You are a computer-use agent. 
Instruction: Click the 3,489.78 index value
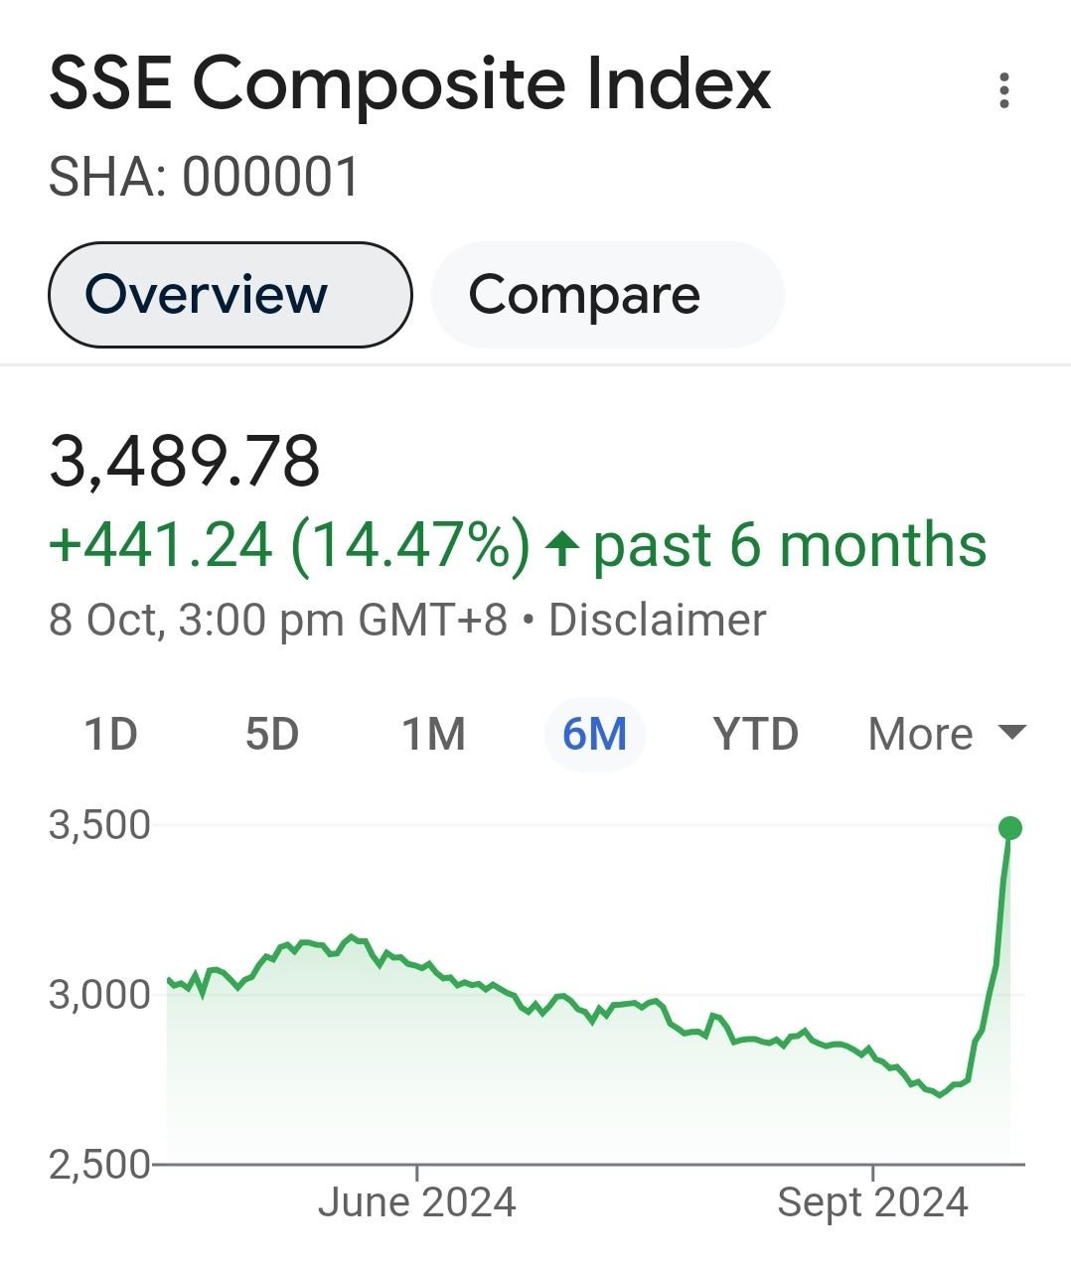pyautogui.click(x=185, y=461)
